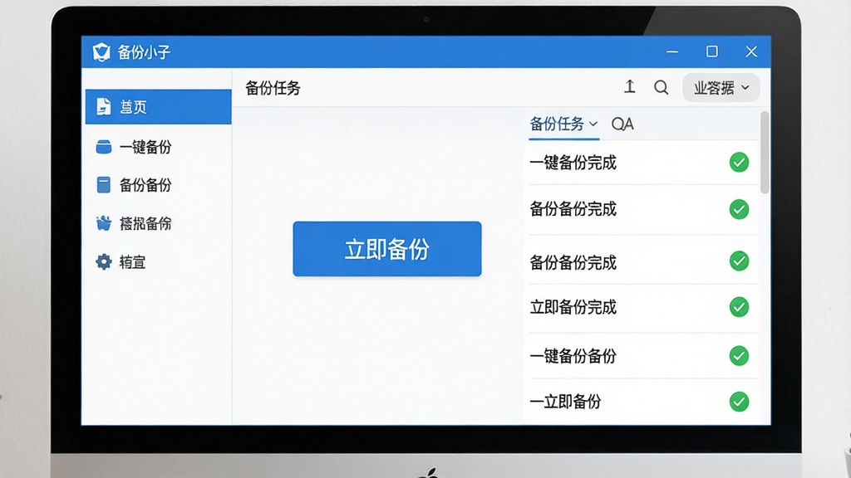Click green check on second 备份备份完成 row
The image size is (851, 478).
[739, 261]
